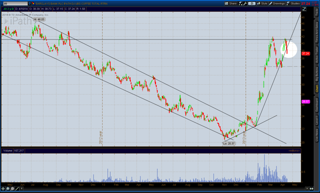Screen dimensions: 320x193
Task: Click the scroll left arrow
Action: 21,188
